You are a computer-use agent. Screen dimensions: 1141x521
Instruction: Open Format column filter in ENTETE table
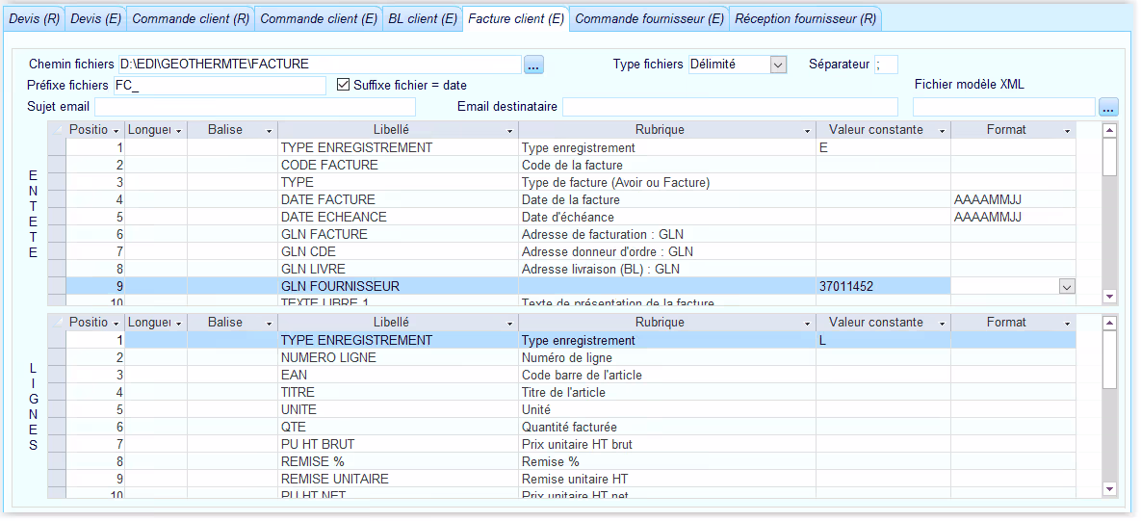coord(1068,131)
